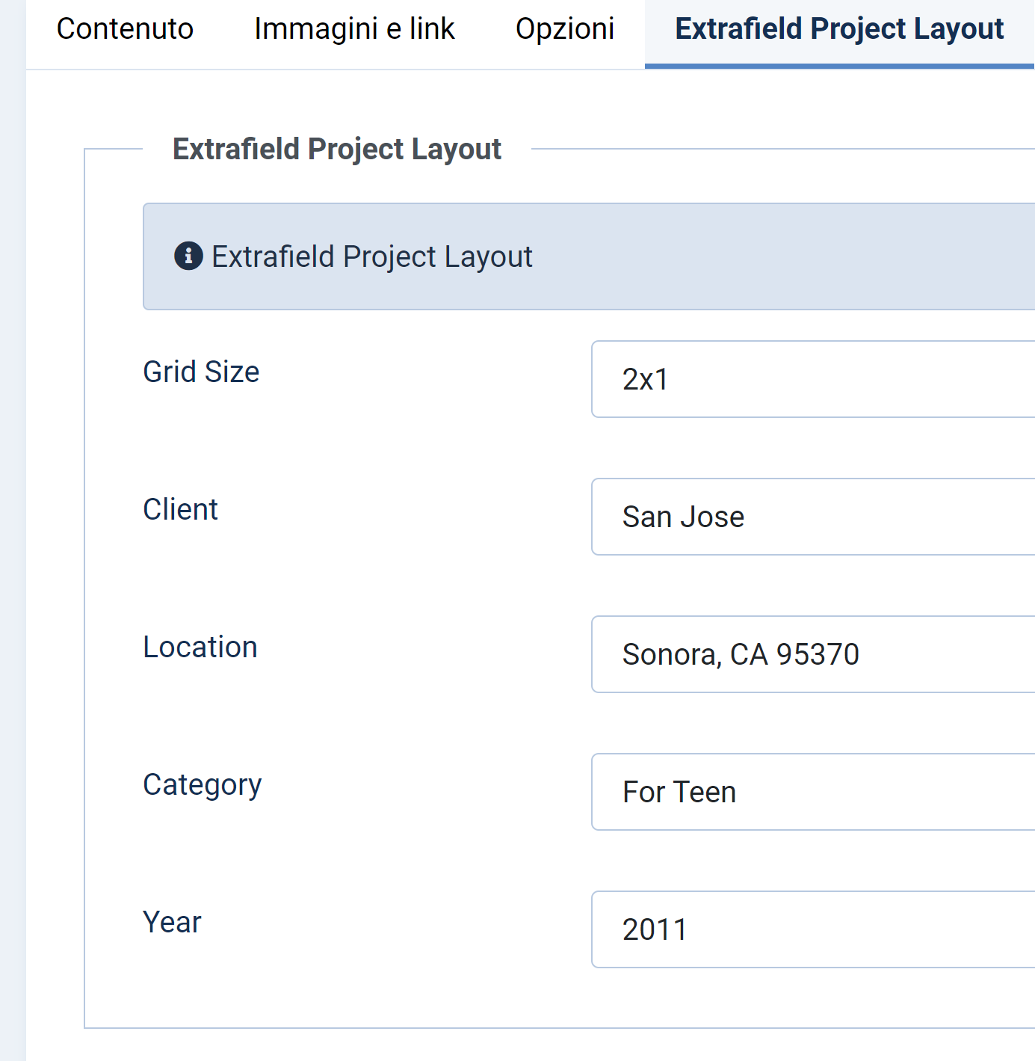Click the gray sidebar strip at left edge
1035x1061 pixels.
tap(13, 523)
